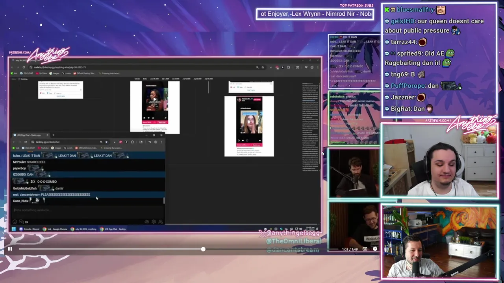The height and width of the screenshot is (283, 504).
Task: Open side panel icon in chat window toolbar
Action: pyautogui.click(x=141, y=142)
